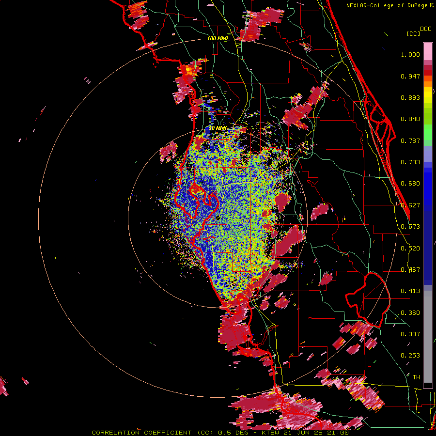Click the 0.947 scale value
The image size is (436, 436).
pos(410,76)
